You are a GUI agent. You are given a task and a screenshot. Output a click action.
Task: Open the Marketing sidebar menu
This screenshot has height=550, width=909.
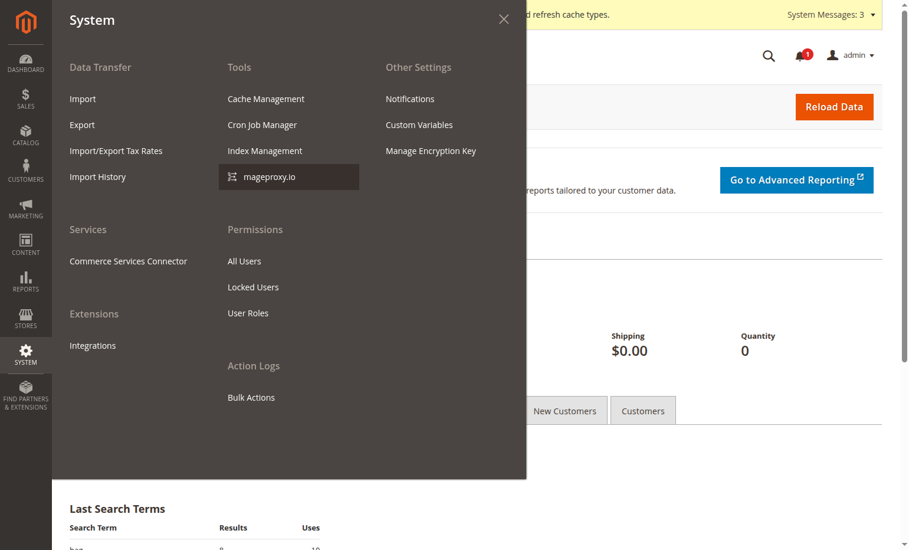[26, 209]
